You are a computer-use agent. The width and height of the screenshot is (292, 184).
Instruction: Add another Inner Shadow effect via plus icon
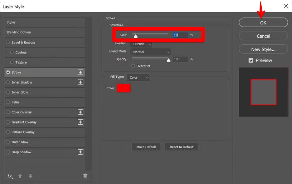point(80,82)
